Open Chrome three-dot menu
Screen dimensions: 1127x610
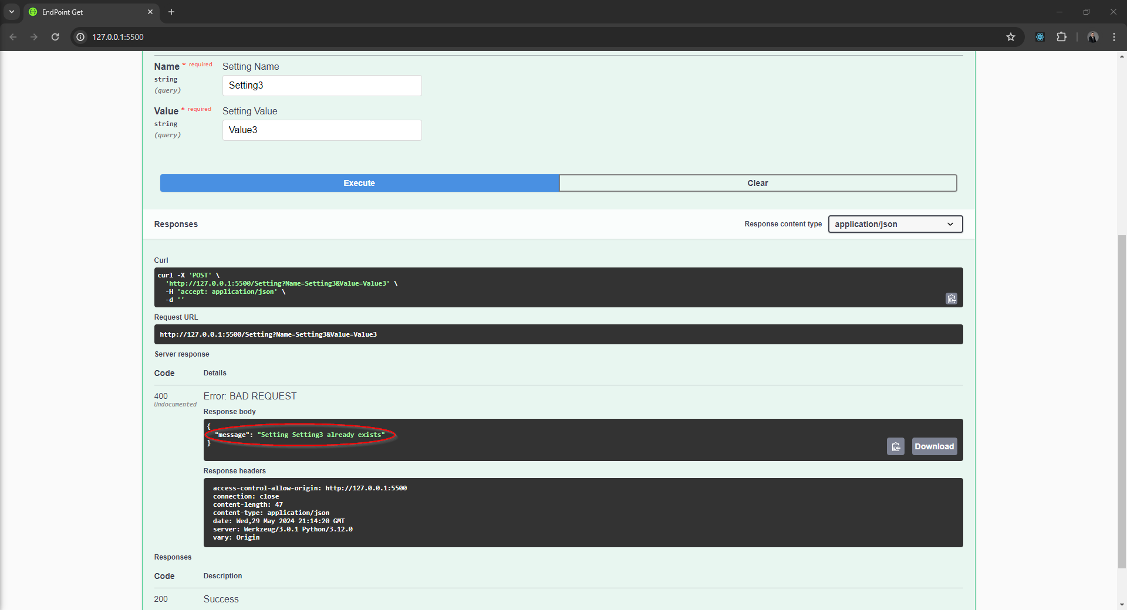coord(1113,37)
